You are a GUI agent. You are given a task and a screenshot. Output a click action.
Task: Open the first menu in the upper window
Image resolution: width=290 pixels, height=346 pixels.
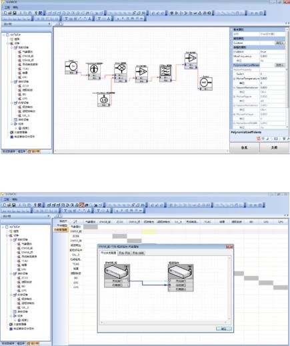[x=7, y=7]
